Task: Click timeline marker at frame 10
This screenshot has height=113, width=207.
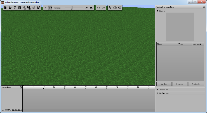Action: coord(44,87)
